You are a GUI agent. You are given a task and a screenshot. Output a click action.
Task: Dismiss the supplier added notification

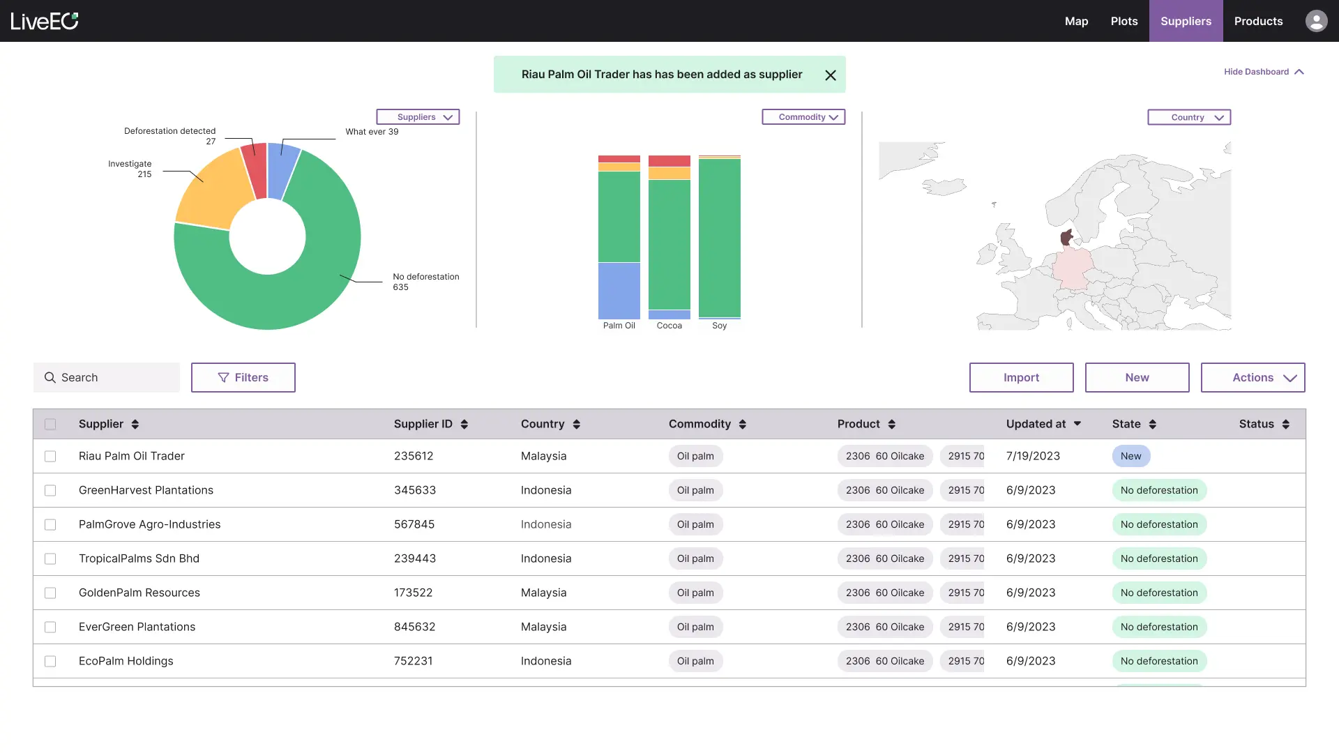coord(830,75)
